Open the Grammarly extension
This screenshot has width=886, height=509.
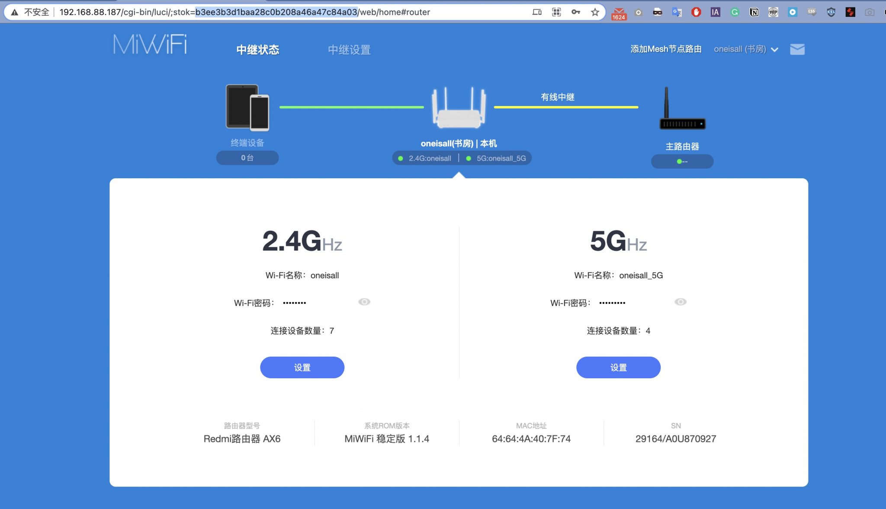(735, 12)
